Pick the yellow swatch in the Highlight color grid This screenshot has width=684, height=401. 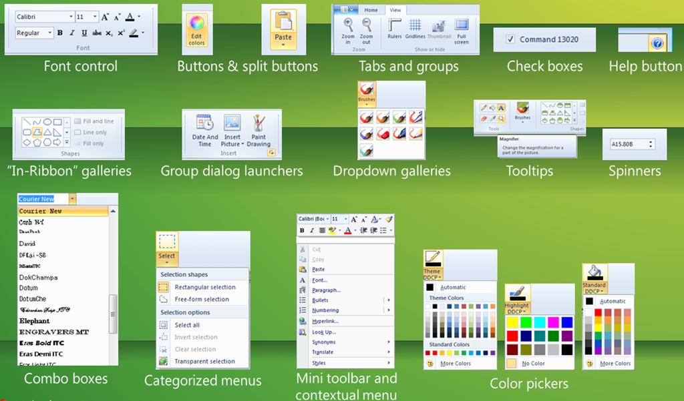512,322
